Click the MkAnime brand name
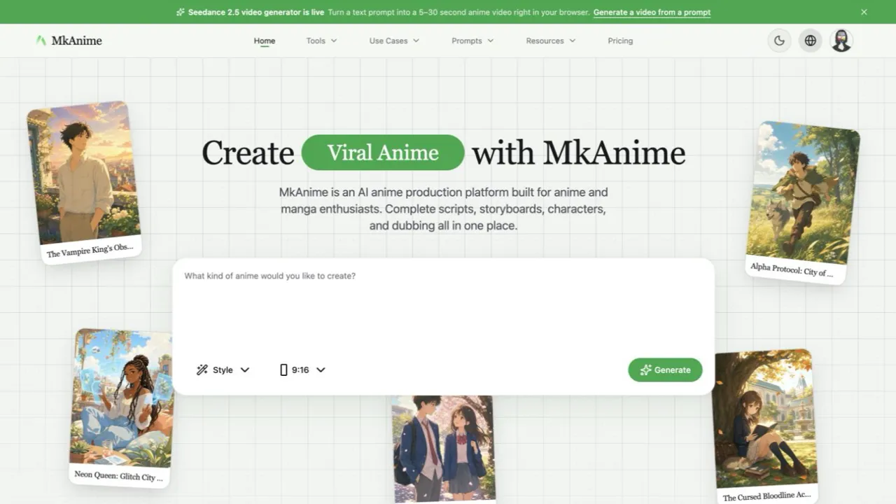This screenshot has height=504, width=896. click(x=76, y=41)
